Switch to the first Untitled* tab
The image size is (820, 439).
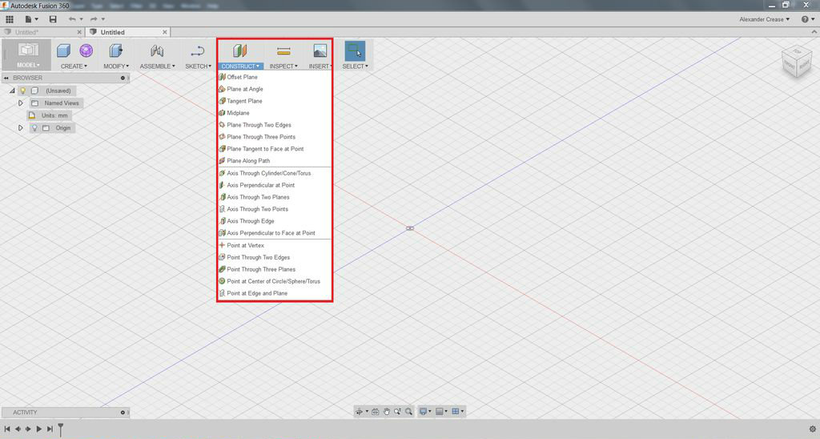point(26,32)
